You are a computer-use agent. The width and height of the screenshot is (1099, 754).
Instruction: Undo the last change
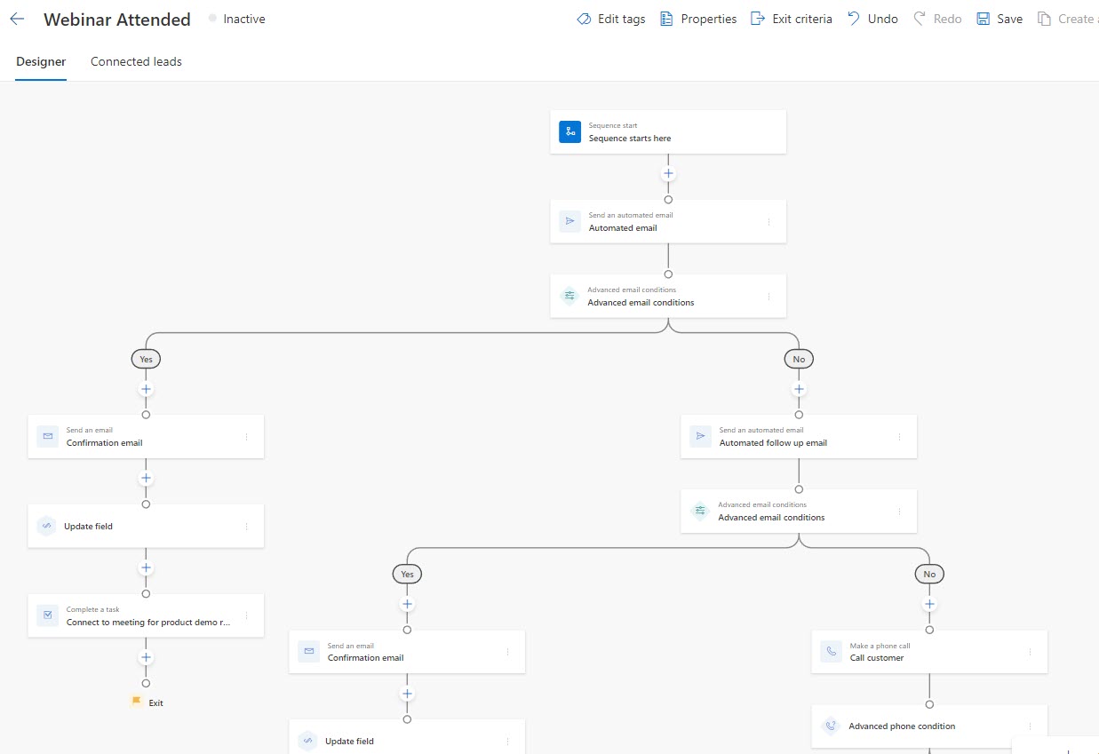pos(872,19)
